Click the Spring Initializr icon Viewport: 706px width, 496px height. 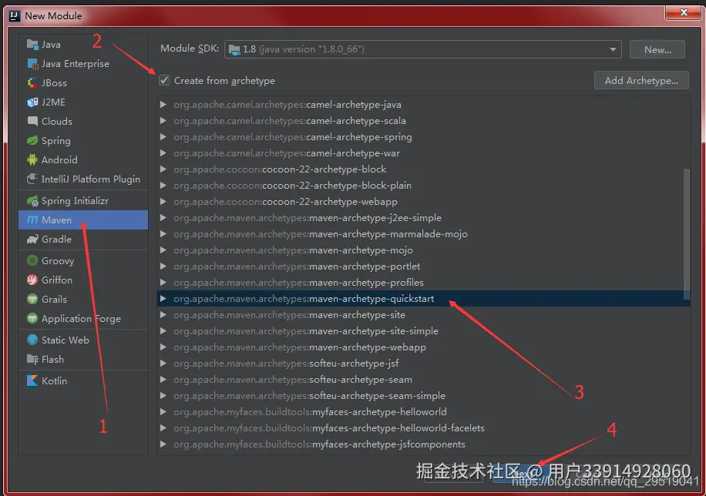pos(32,201)
